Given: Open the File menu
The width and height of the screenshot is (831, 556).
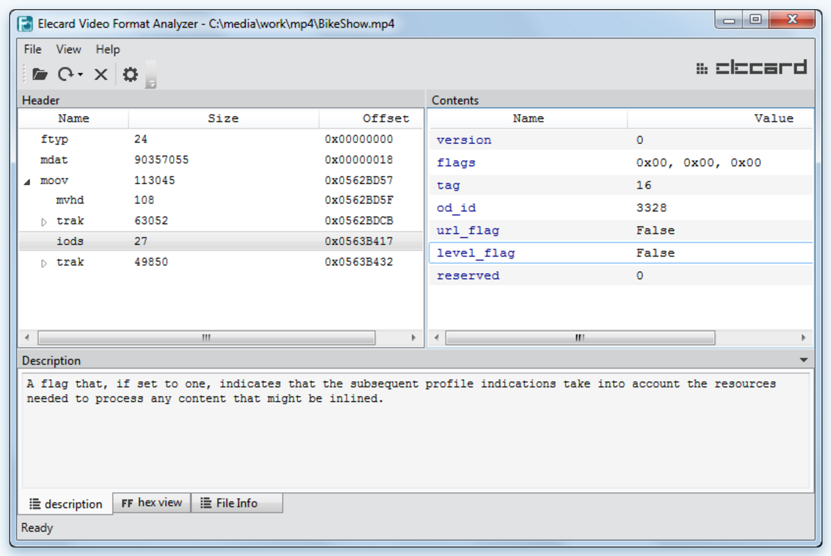Looking at the screenshot, I should (x=32, y=49).
